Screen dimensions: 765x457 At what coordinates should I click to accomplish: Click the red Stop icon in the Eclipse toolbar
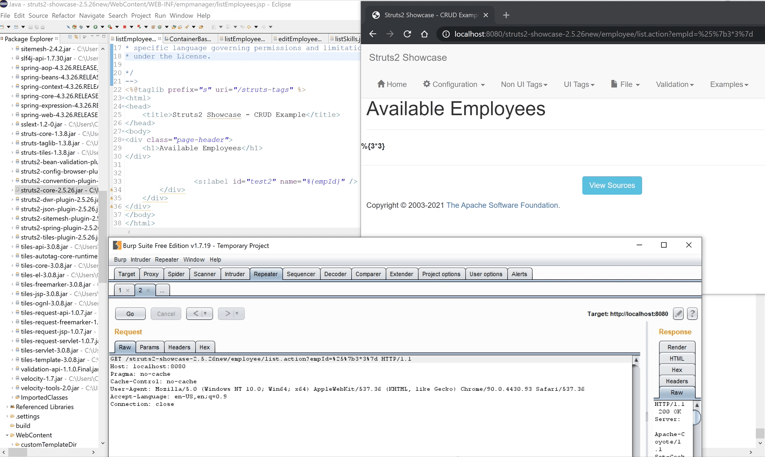125,27
